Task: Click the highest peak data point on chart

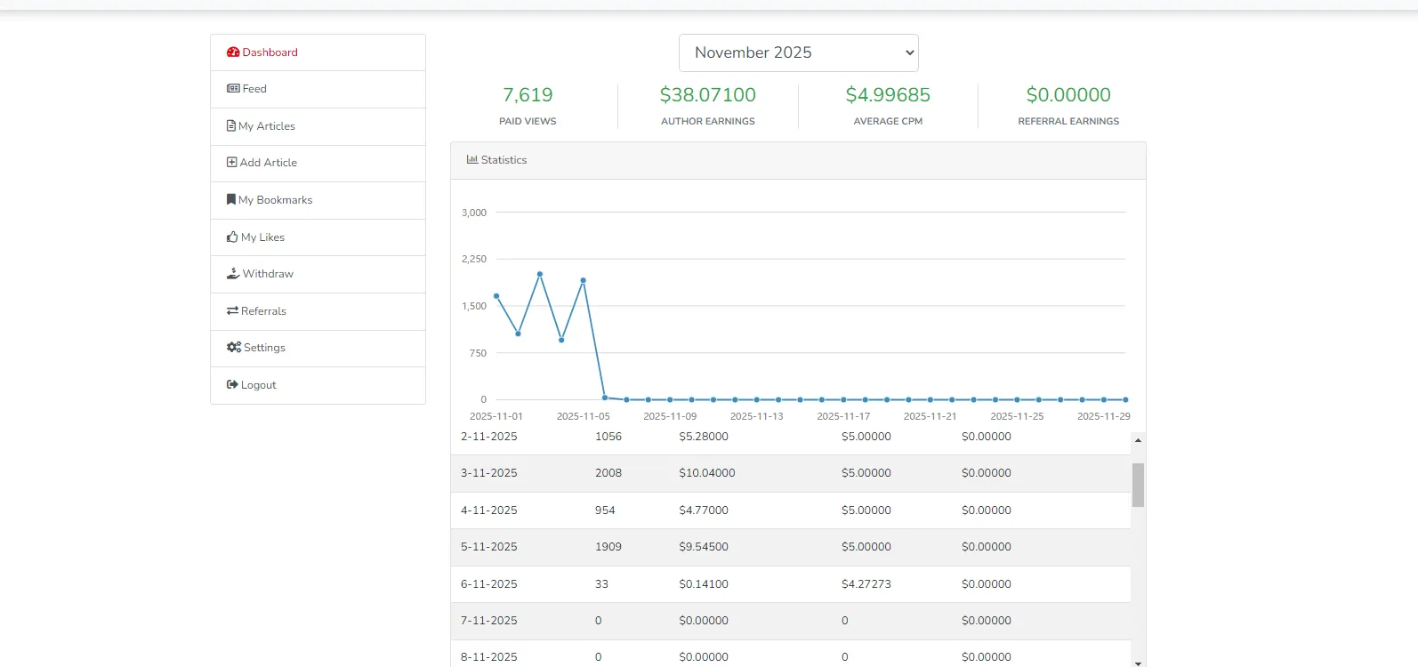Action: pos(540,274)
